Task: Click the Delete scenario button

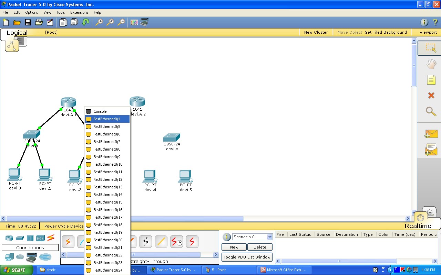Action: tap(260, 247)
